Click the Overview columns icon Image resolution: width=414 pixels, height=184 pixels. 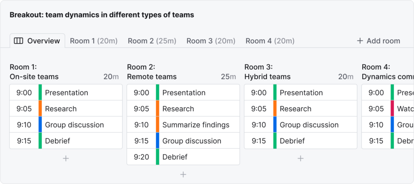[19, 41]
